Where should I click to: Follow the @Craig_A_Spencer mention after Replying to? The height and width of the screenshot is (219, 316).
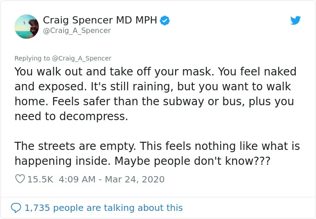(82, 58)
